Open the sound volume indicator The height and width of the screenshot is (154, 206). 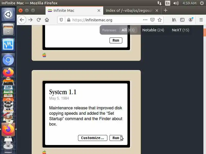coord(176,3)
